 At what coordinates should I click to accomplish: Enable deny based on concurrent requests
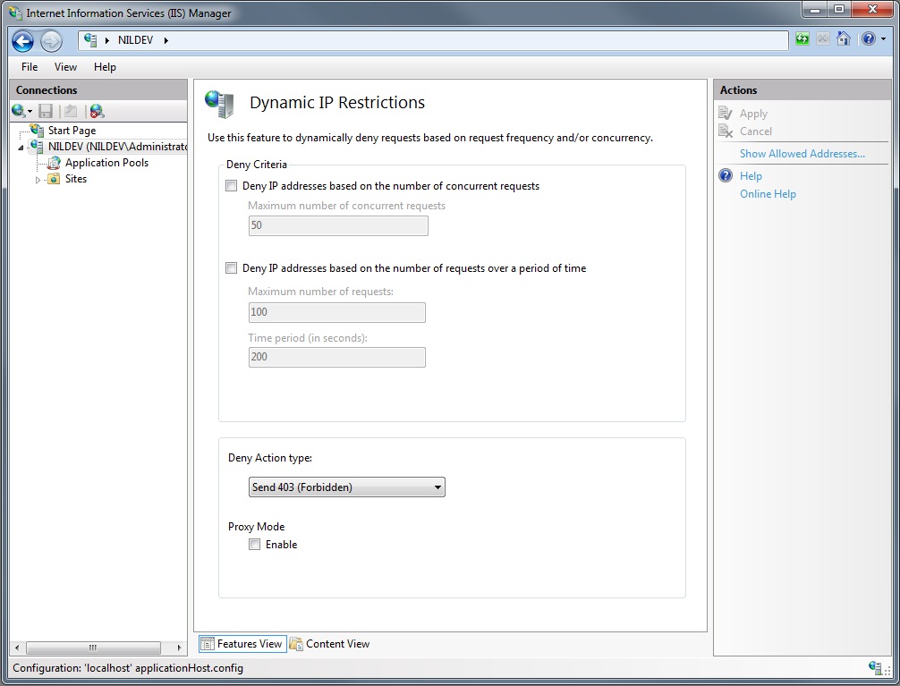point(231,185)
